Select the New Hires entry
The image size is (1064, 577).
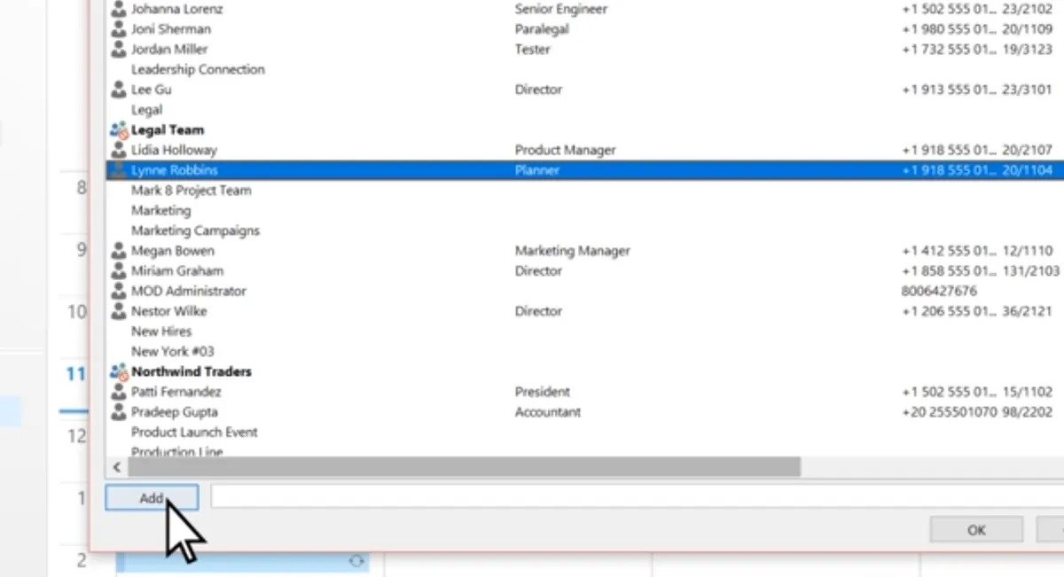click(x=161, y=331)
